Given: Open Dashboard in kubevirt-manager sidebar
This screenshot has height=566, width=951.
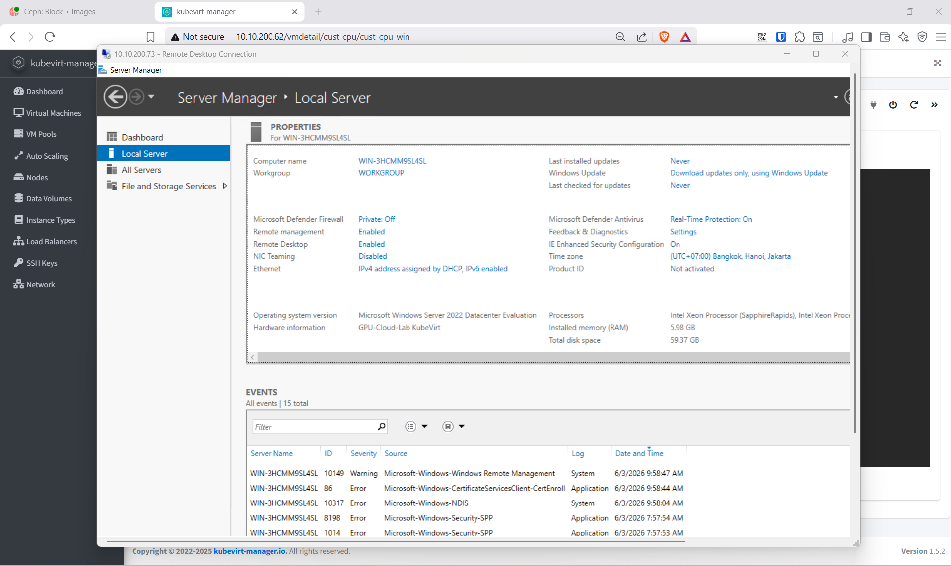Looking at the screenshot, I should (39, 91).
